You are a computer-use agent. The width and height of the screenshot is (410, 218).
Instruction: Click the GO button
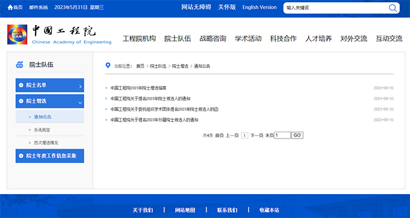[297, 136]
